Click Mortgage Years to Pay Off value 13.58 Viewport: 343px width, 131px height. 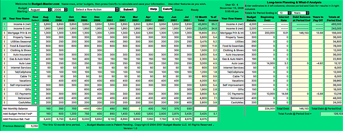(x=317, y=33)
